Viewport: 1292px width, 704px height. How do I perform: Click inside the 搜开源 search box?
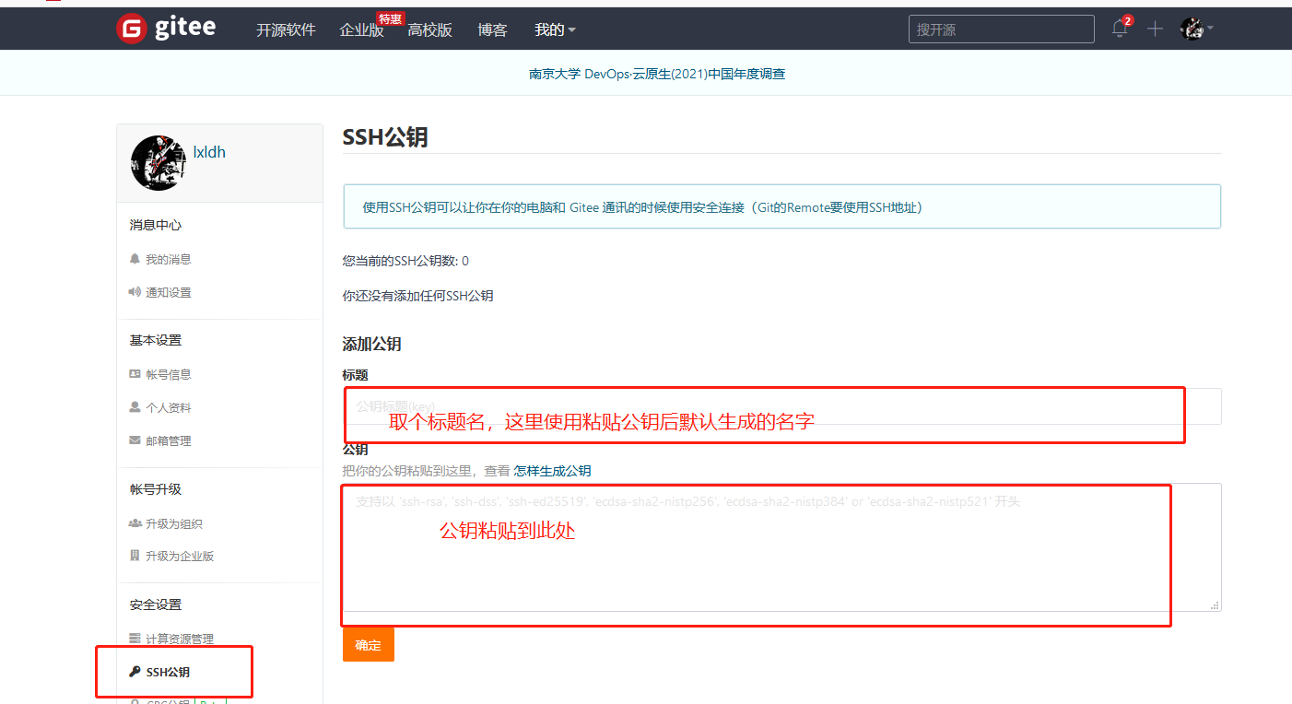(x=1001, y=29)
